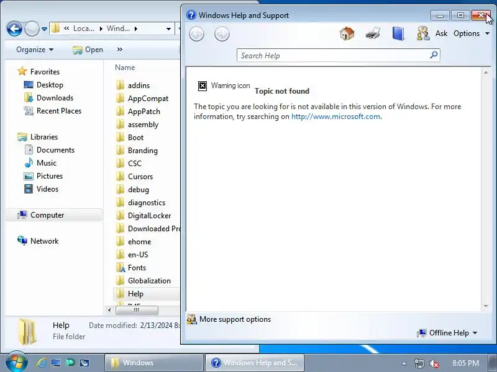Image resolution: width=497 pixels, height=372 pixels.
Task: Open the address bar history dropdown
Action: (x=168, y=29)
